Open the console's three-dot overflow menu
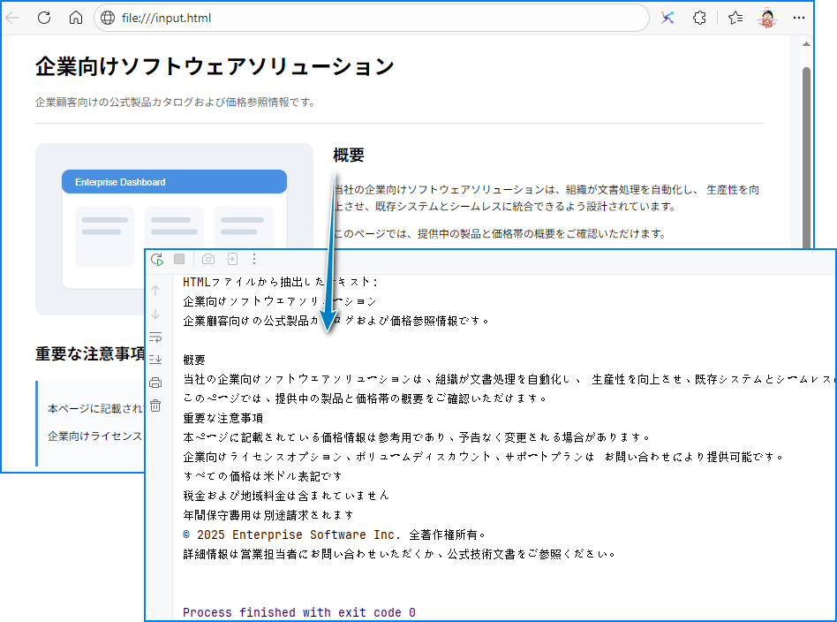This screenshot has height=622, width=837. pos(254,259)
